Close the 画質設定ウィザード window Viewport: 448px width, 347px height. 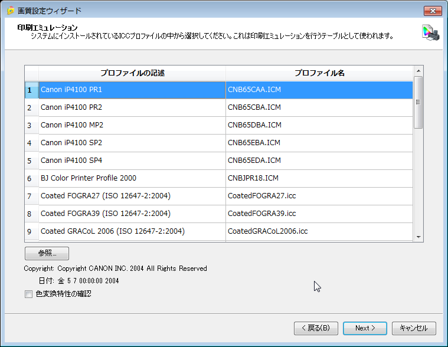[x=432, y=11]
